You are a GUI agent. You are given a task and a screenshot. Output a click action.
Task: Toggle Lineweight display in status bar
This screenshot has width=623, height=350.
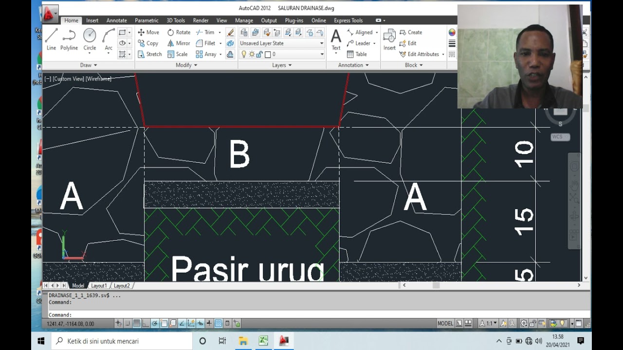tap(209, 323)
